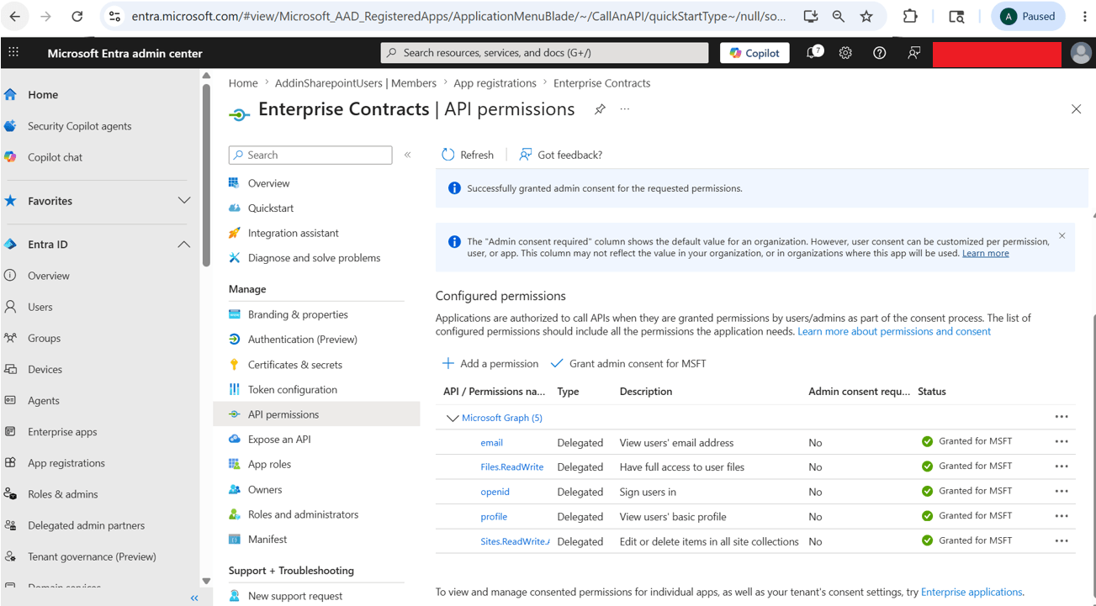Image resolution: width=1096 pixels, height=606 pixels.
Task: Open the Learn more link in info banner
Action: (985, 253)
